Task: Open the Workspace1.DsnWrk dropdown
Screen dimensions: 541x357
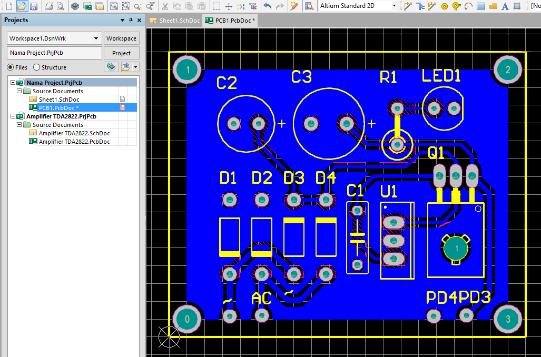Action: (x=96, y=38)
